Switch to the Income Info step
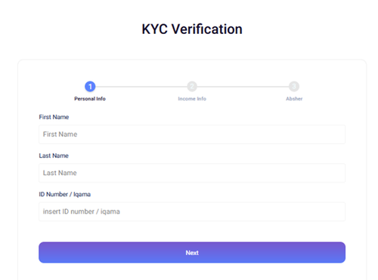 click(192, 99)
